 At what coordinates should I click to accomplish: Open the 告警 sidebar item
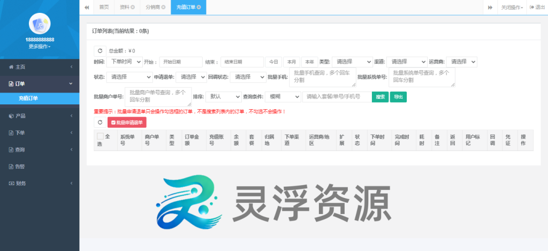tap(40, 166)
